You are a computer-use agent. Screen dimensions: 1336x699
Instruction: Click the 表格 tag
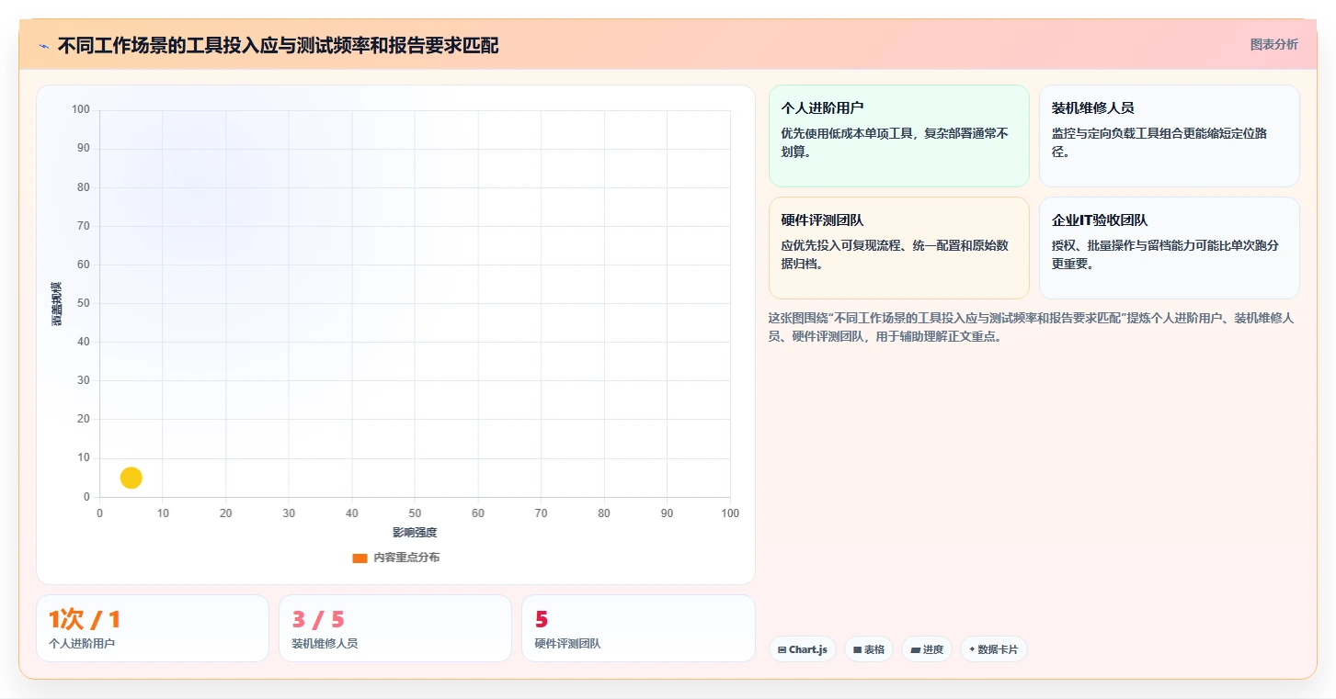pos(868,649)
